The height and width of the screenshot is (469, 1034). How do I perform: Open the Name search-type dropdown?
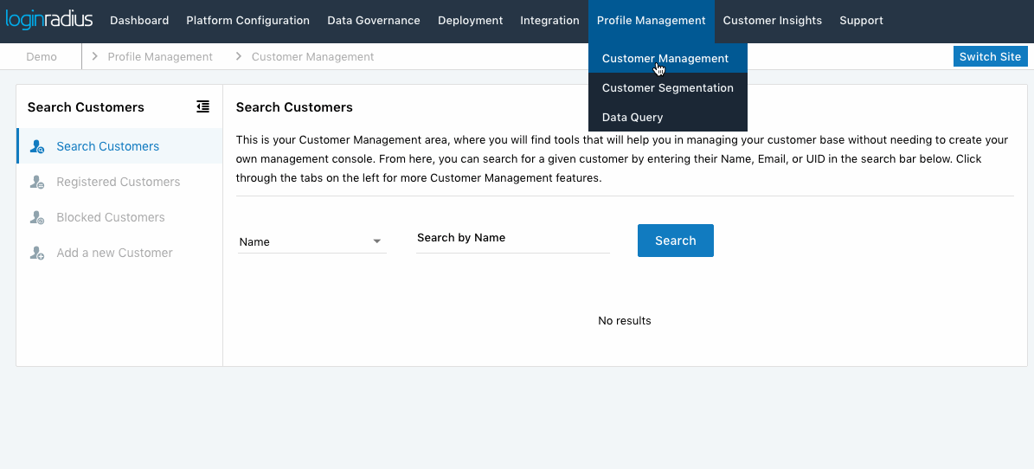[x=311, y=242]
